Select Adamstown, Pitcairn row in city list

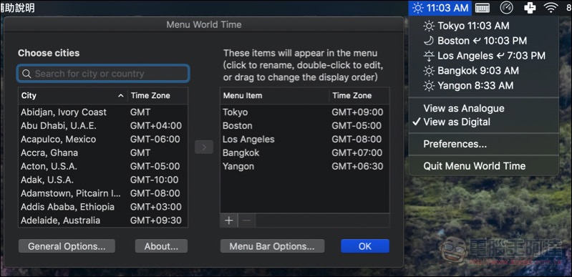tap(103, 193)
